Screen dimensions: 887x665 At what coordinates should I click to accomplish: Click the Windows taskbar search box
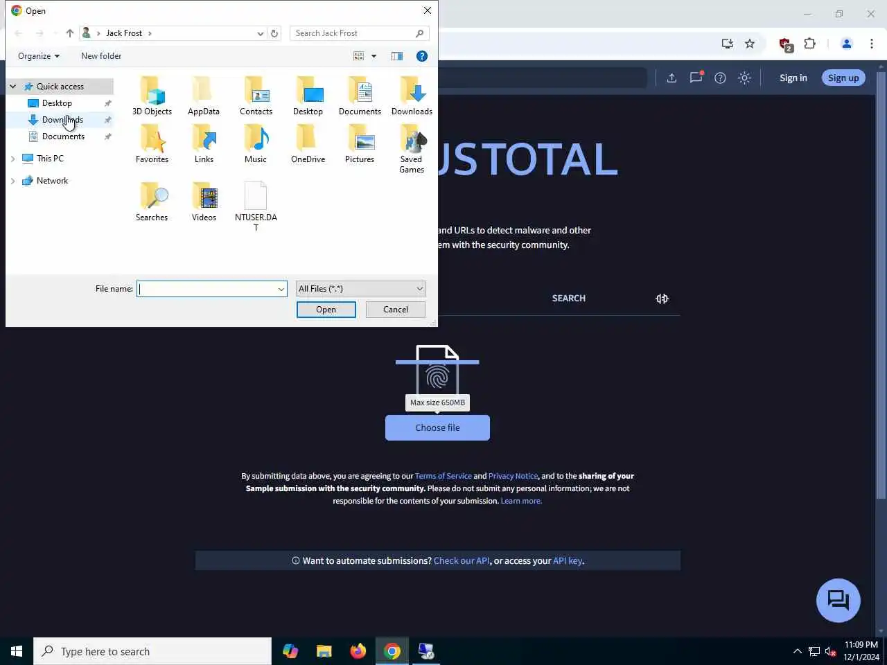152,651
